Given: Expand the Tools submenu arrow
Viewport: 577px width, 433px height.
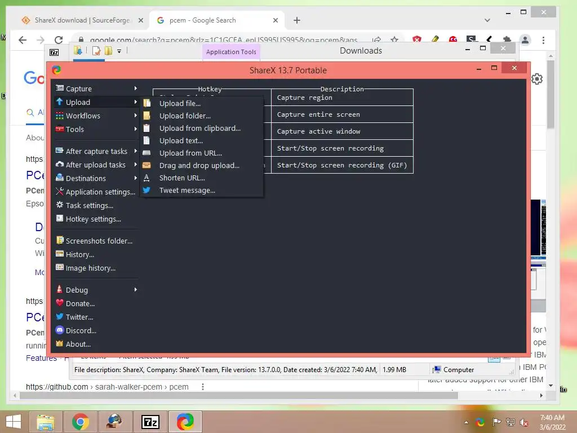Looking at the screenshot, I should tap(135, 129).
